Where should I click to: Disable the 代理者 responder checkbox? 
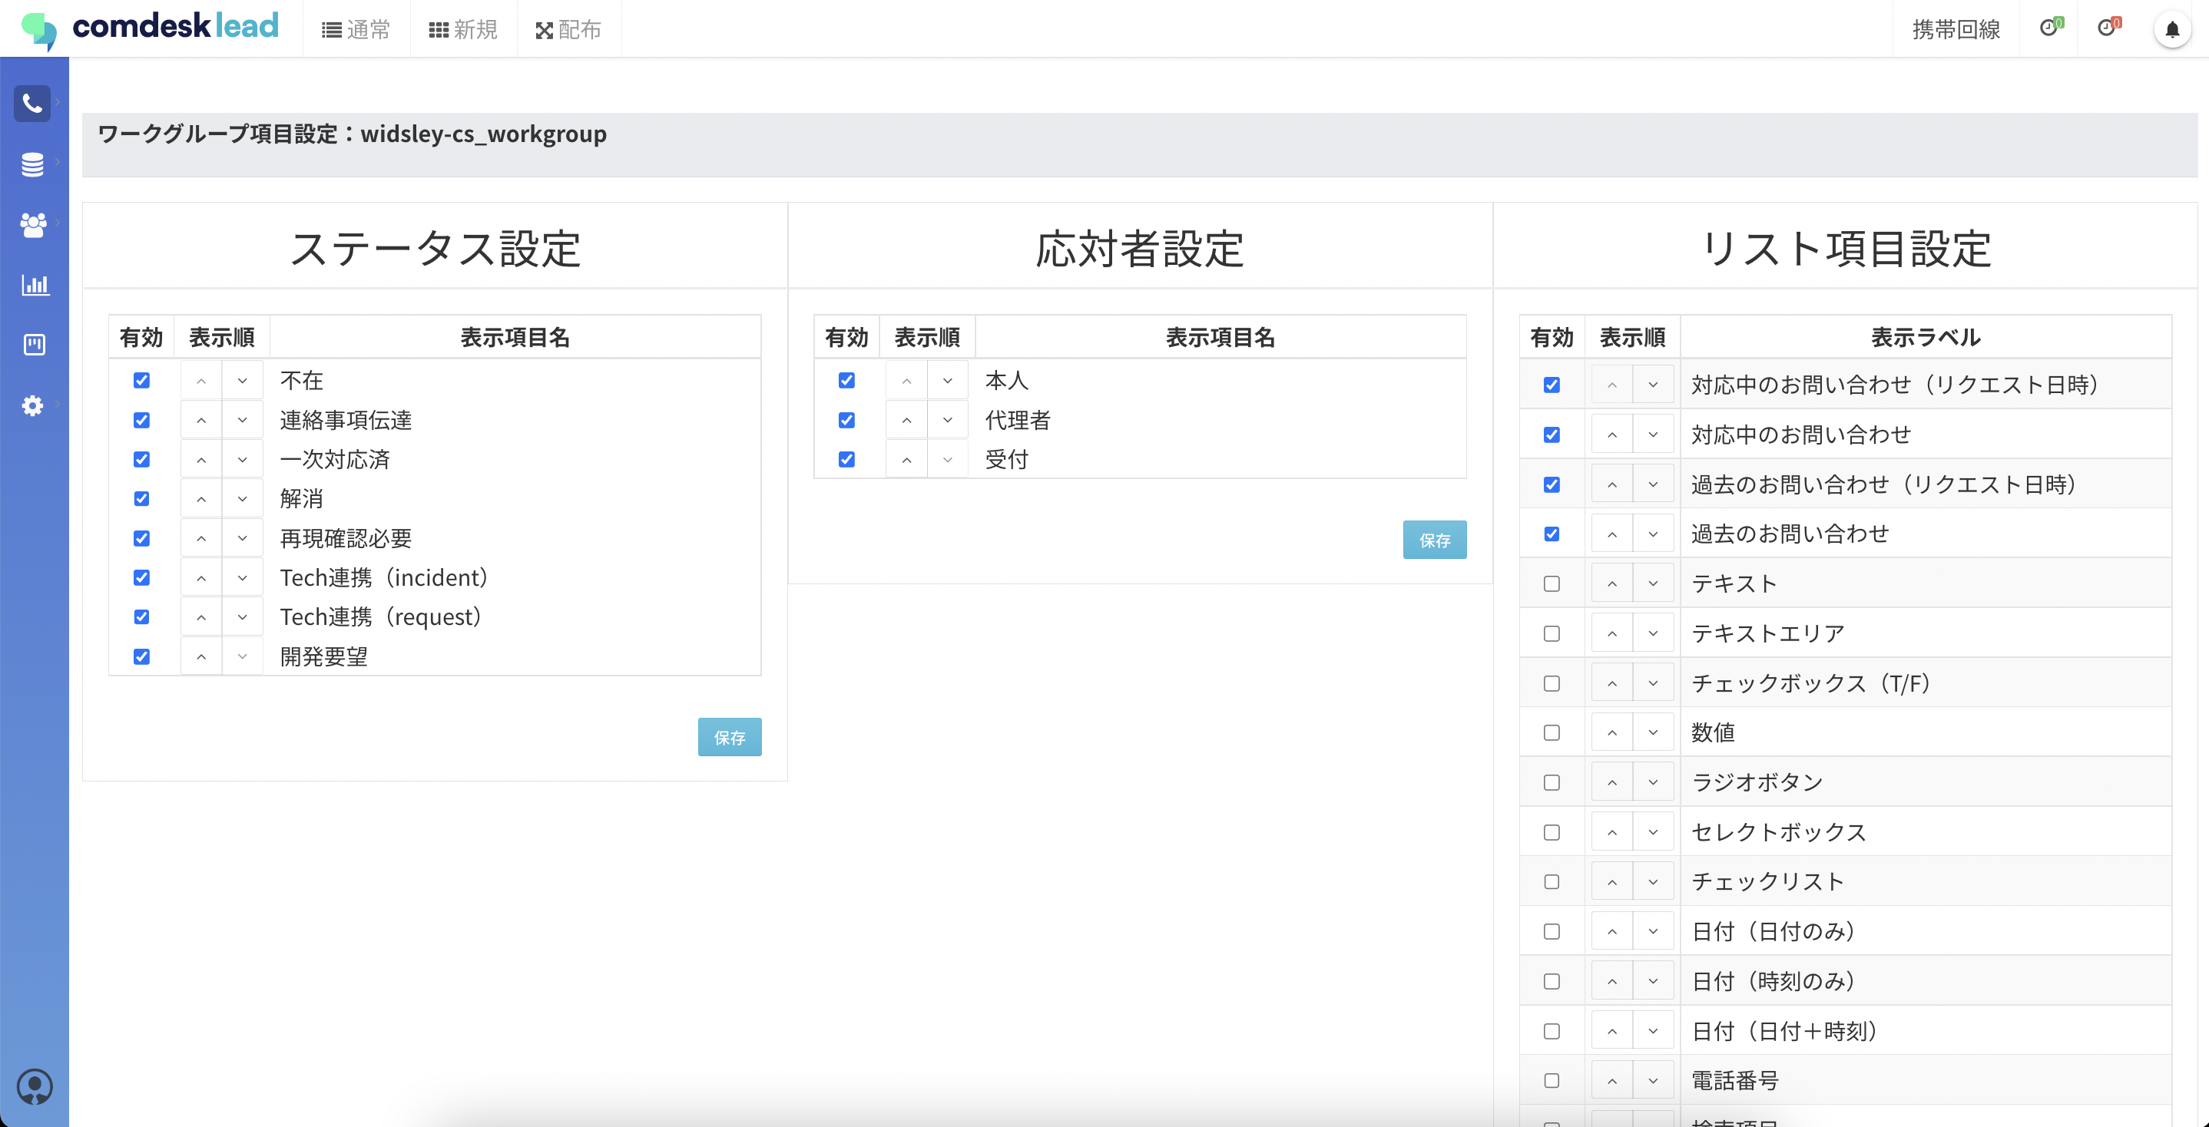tap(846, 420)
